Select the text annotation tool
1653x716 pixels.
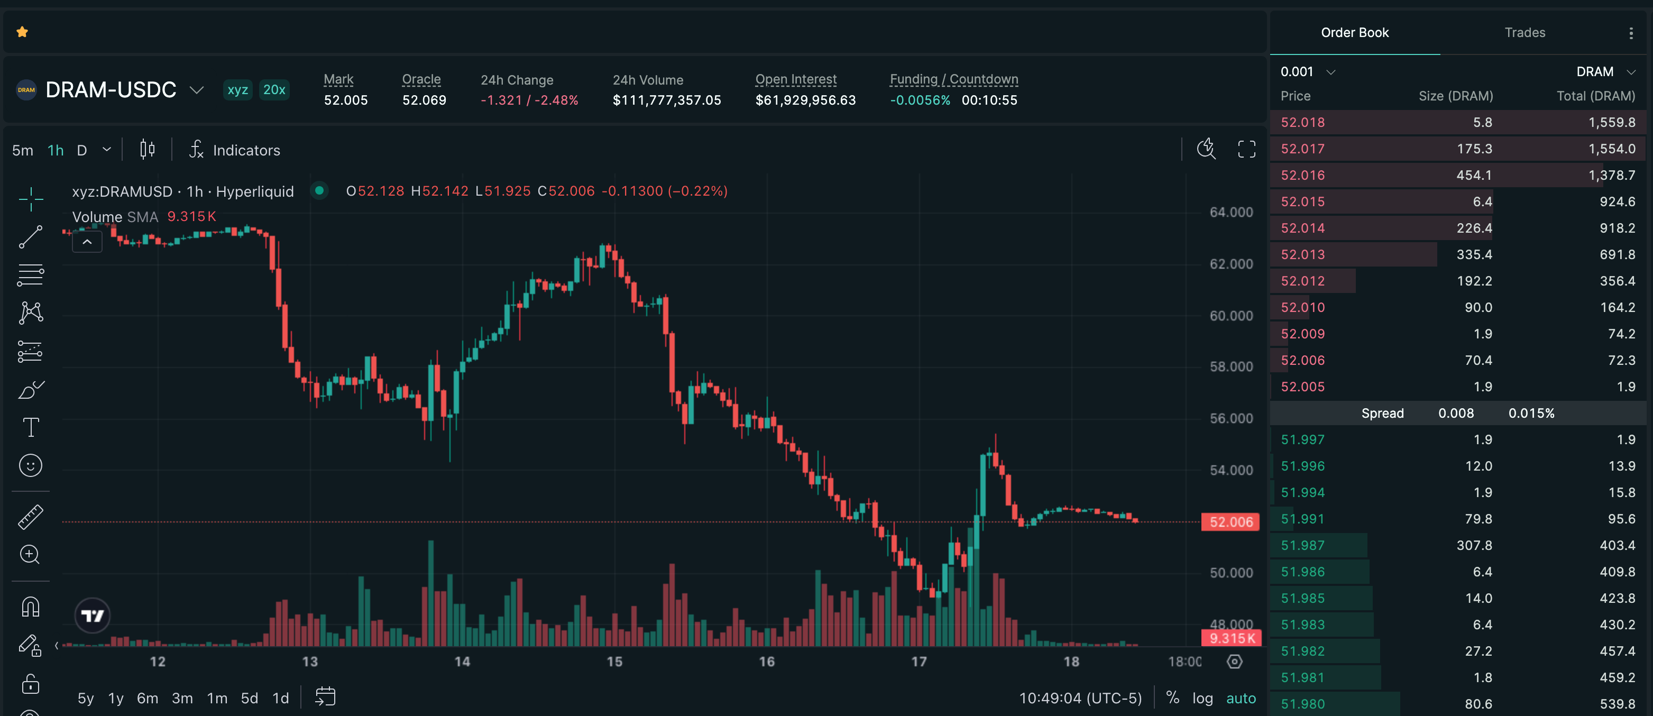click(x=30, y=427)
